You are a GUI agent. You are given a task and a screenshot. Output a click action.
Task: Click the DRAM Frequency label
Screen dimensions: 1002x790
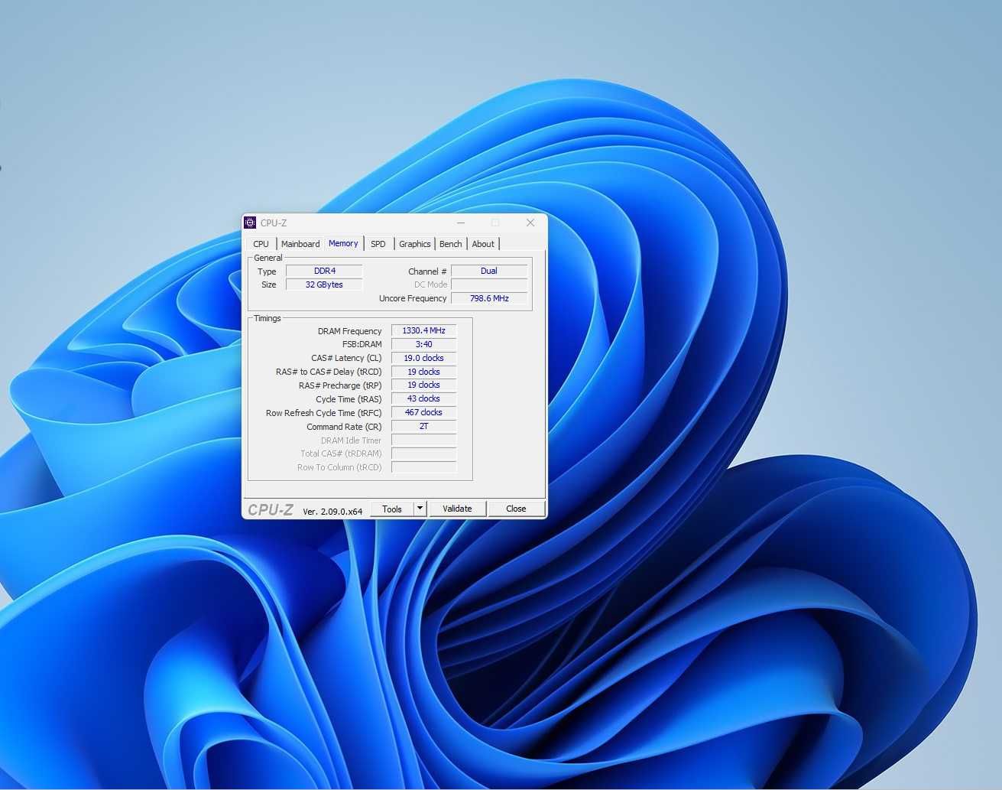pos(349,331)
